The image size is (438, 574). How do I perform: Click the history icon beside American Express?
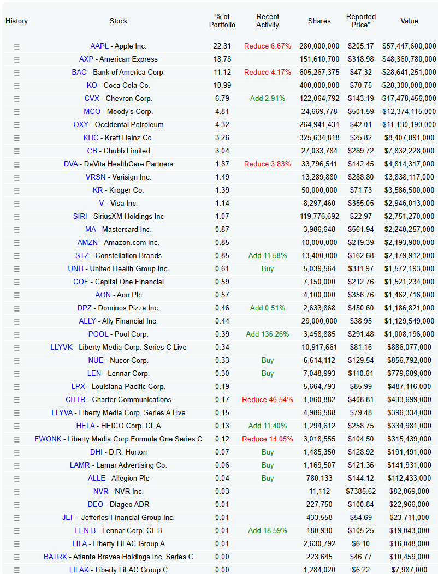pyautogui.click(x=16, y=59)
